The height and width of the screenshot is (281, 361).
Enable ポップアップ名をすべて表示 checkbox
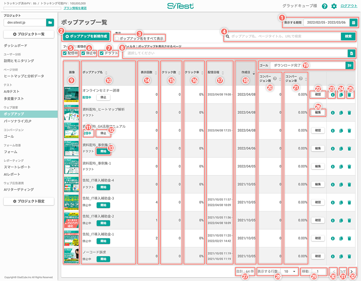tap(117, 38)
